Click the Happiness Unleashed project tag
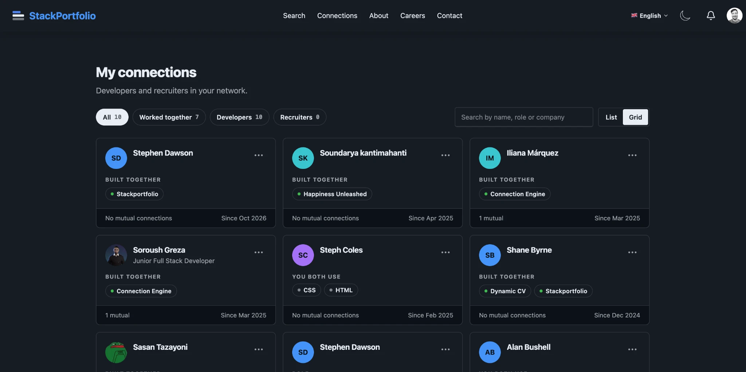This screenshot has height=372, width=746. coord(332,194)
